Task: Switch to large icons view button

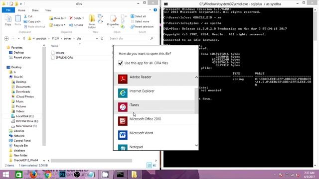Action: tap(155, 166)
